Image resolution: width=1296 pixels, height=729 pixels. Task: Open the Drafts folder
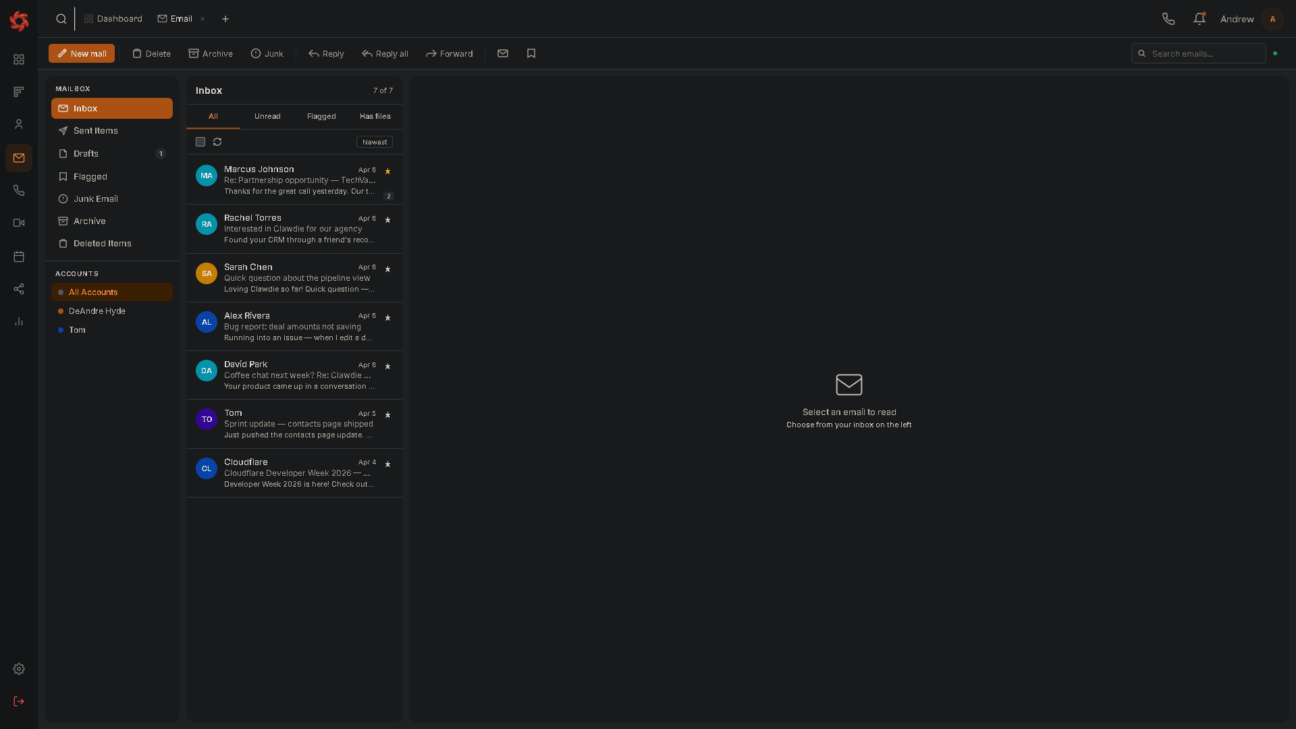pyautogui.click(x=112, y=154)
